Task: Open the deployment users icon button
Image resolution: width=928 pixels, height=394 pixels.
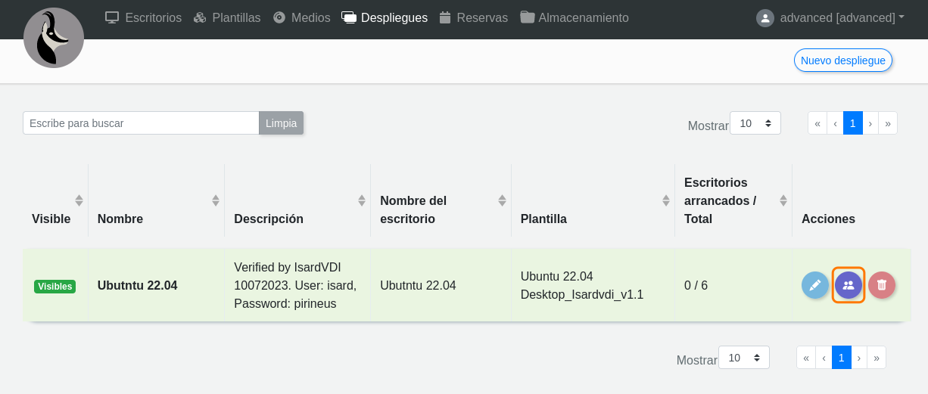Action: click(849, 285)
